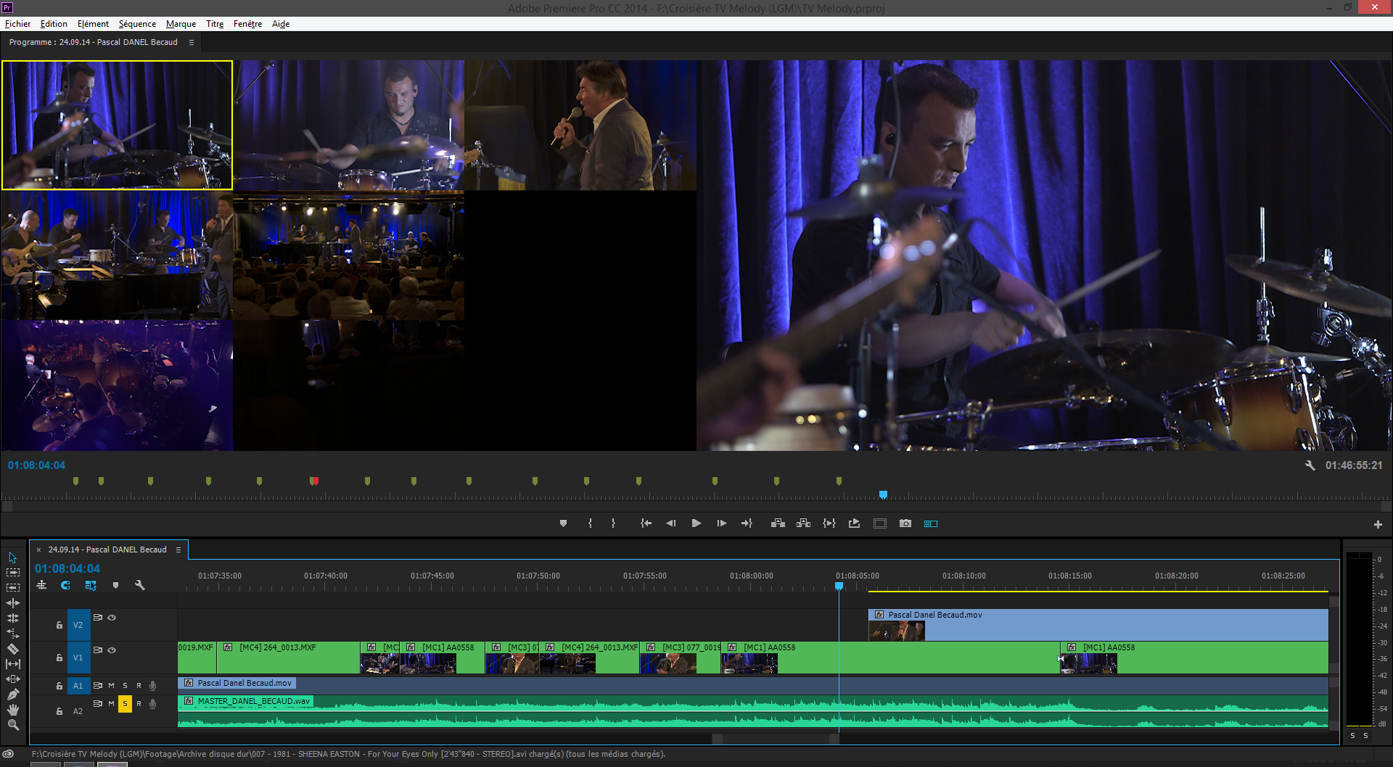
Task: Select the Rate Stretch tool
Action: pyautogui.click(x=12, y=634)
